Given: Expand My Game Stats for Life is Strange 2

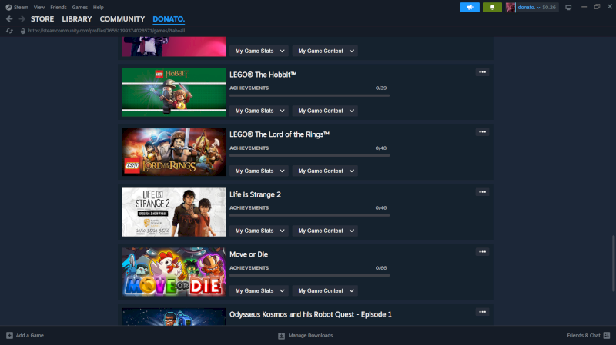Looking at the screenshot, I should point(259,231).
